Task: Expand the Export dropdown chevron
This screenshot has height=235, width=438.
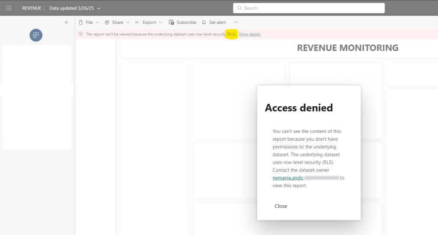Action: [161, 22]
